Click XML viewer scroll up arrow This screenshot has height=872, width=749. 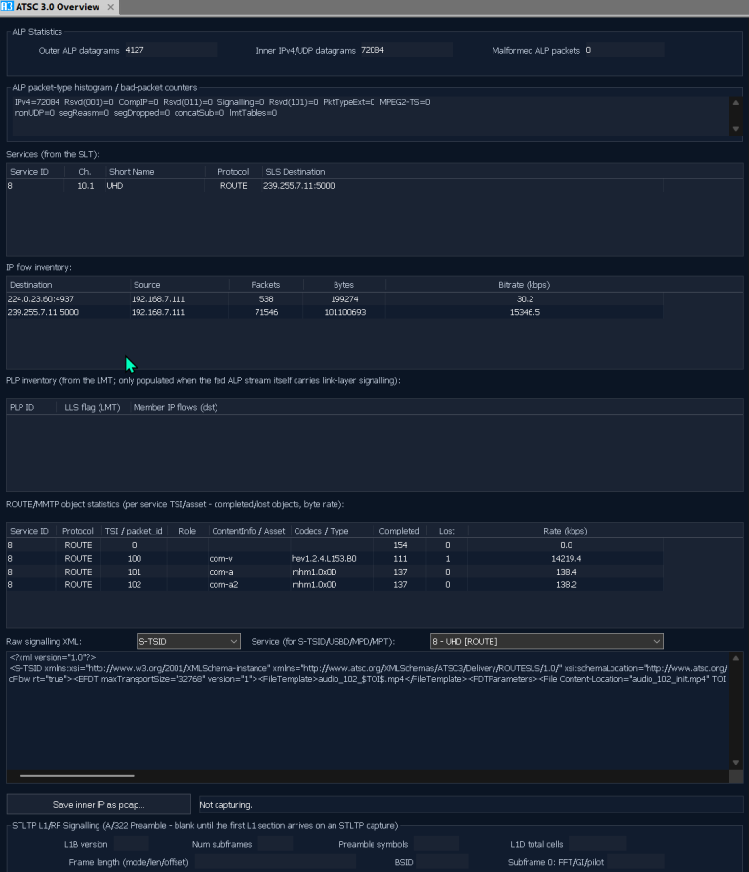point(735,658)
